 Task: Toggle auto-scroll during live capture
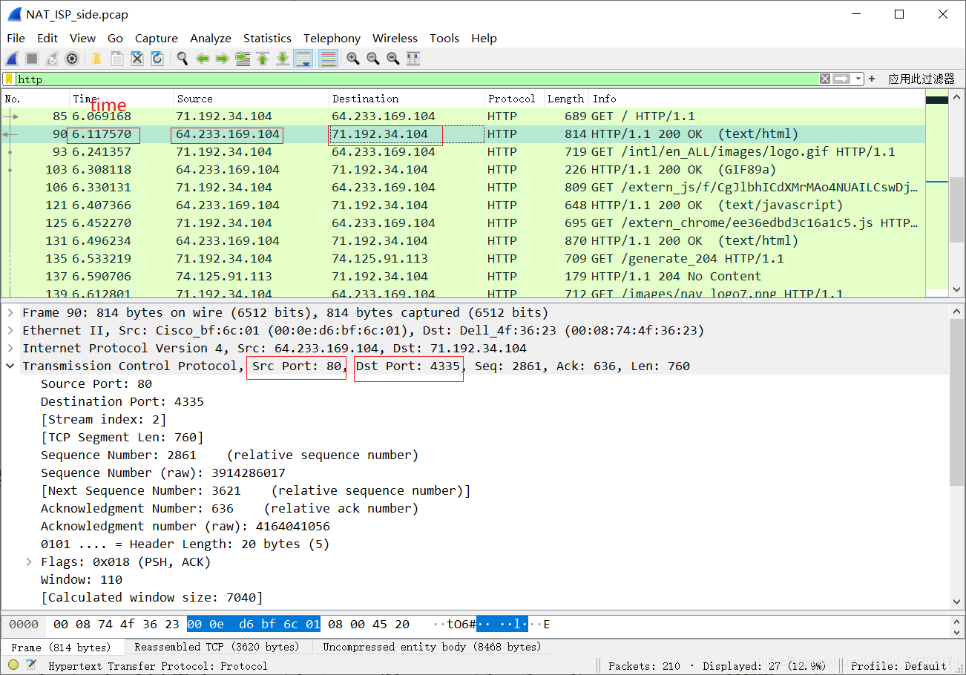[303, 59]
